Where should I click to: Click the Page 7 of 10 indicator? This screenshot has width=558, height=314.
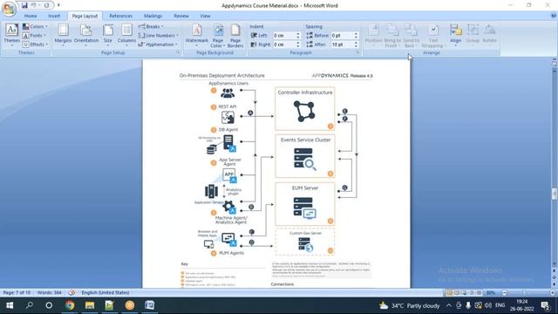click(x=17, y=293)
